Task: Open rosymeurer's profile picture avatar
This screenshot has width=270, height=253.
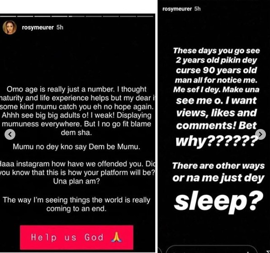Action: [9, 28]
